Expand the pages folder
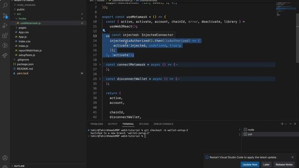 click(x=16, y=28)
